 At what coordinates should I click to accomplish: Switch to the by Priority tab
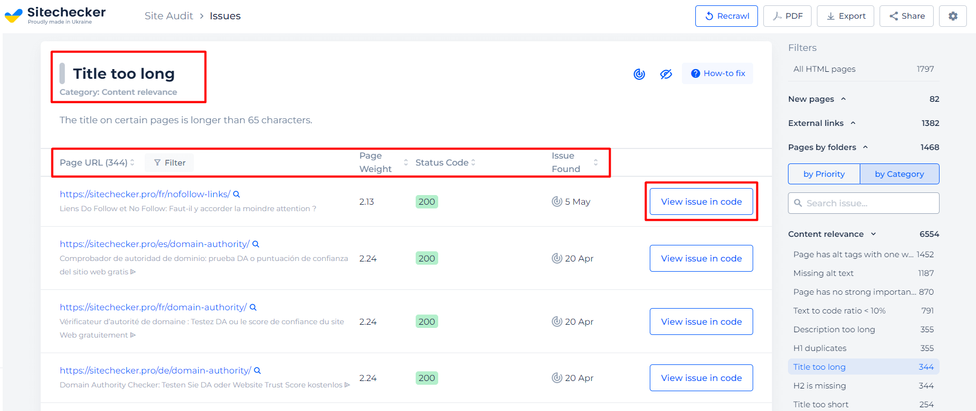click(824, 174)
